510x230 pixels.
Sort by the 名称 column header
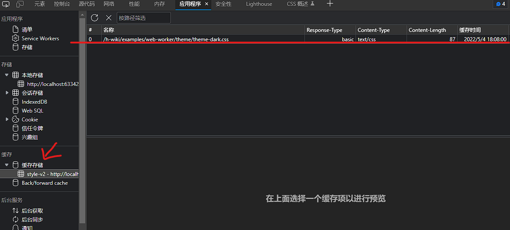203,30
